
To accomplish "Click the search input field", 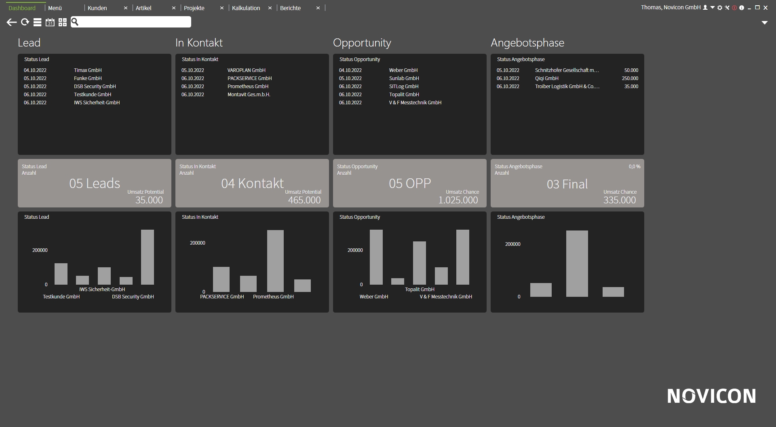I will [x=131, y=22].
